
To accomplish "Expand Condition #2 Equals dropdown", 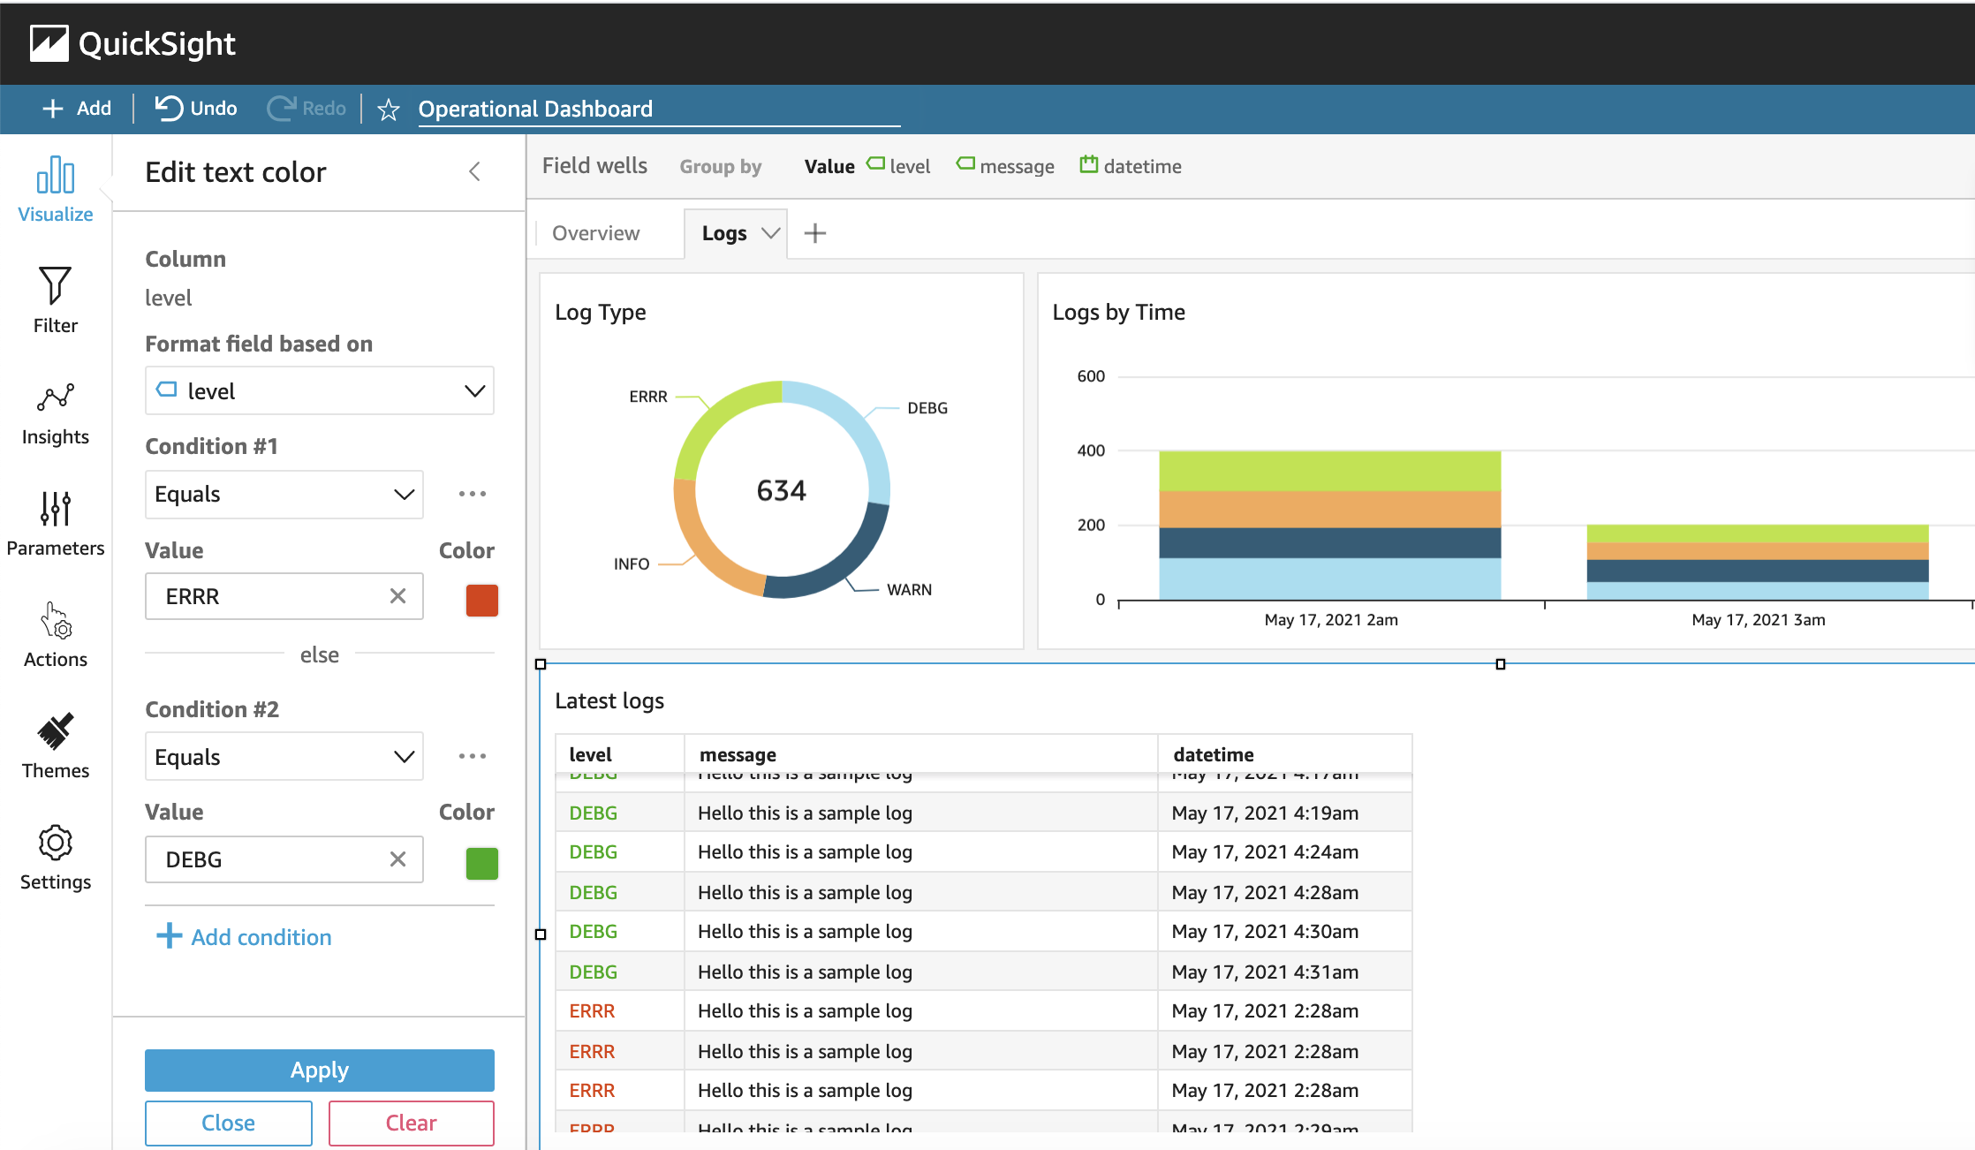I will [284, 757].
